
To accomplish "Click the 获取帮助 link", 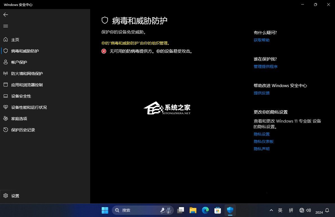I will pos(261,40).
